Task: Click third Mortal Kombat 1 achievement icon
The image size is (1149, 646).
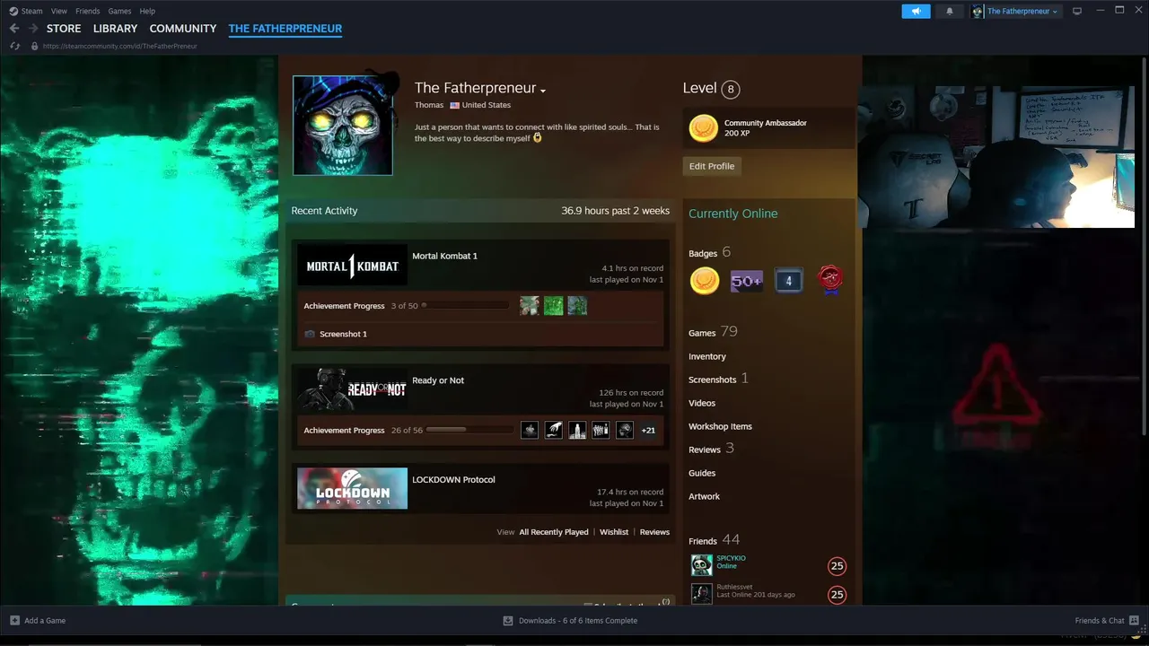Action: 577,306
